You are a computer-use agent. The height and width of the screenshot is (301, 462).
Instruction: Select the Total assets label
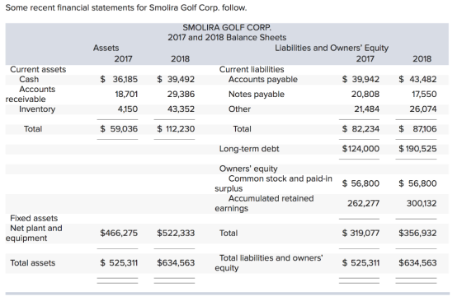(x=33, y=263)
